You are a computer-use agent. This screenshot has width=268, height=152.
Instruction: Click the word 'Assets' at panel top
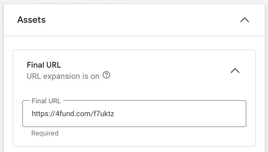32,20
